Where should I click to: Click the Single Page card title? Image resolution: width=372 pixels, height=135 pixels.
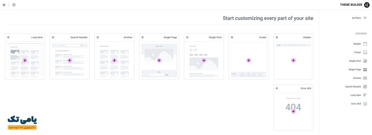click(x=170, y=37)
